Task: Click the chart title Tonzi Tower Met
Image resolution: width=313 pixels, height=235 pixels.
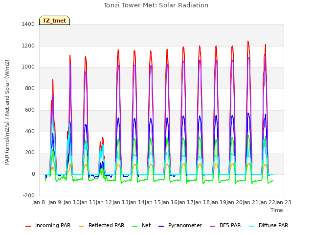Action: [156, 5]
